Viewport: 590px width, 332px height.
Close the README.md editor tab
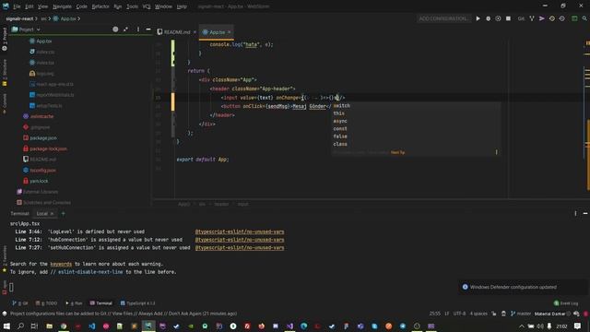195,32
